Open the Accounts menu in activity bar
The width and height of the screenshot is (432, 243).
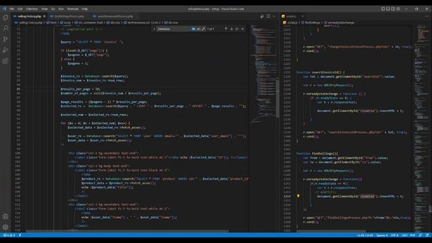[5, 217]
